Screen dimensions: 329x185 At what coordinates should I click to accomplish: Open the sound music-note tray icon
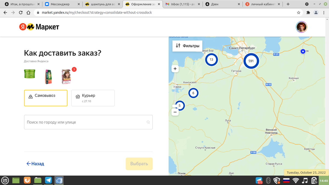[305, 180]
